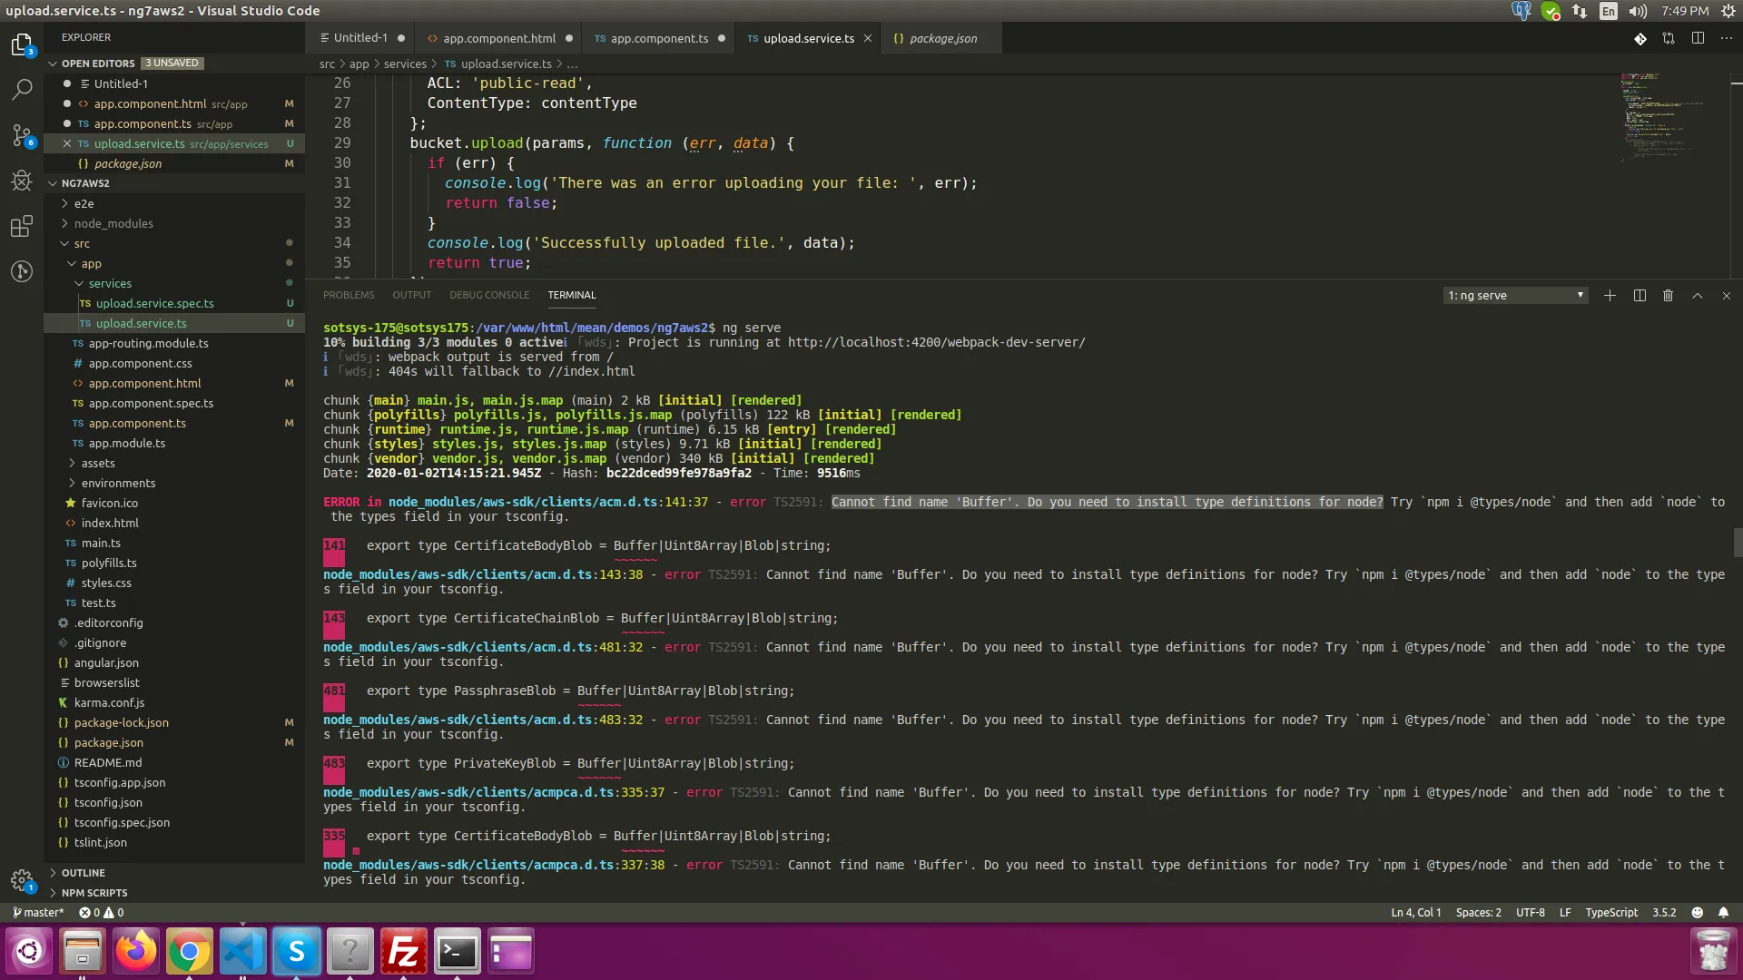Split the terminal panel

pyautogui.click(x=1640, y=296)
